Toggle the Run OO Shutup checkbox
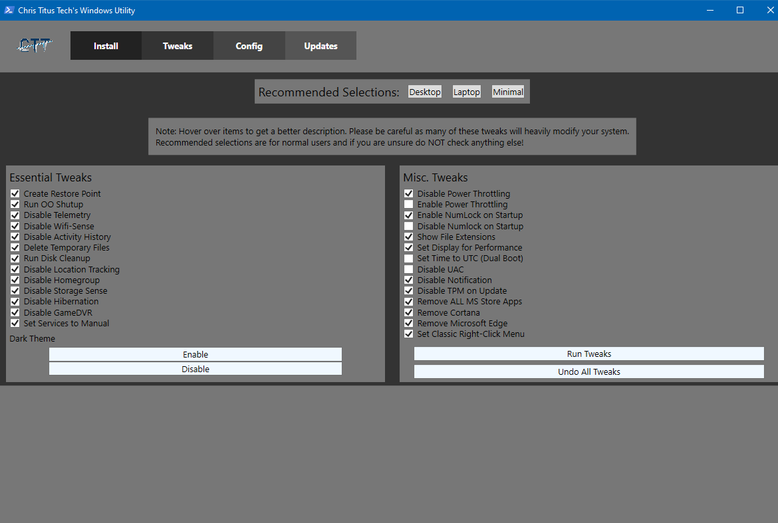The height and width of the screenshot is (523, 778). (15, 204)
